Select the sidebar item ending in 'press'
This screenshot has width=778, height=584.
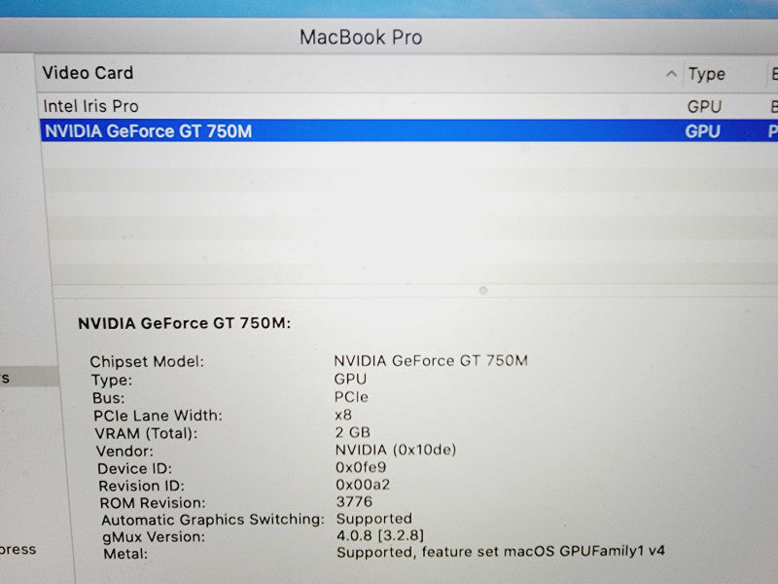(x=18, y=549)
